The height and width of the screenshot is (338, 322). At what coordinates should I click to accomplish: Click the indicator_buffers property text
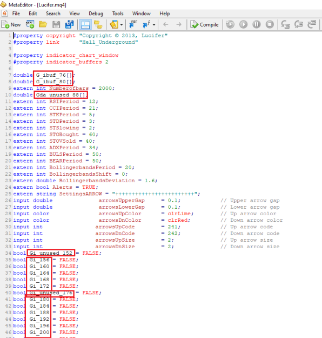click(x=74, y=62)
